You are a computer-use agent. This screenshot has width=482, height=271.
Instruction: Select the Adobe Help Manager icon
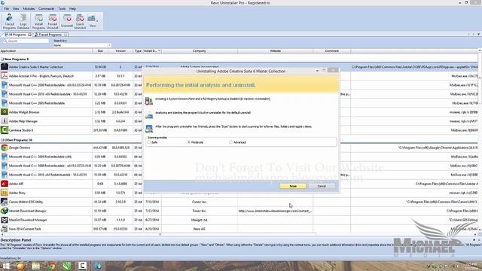click(5, 120)
